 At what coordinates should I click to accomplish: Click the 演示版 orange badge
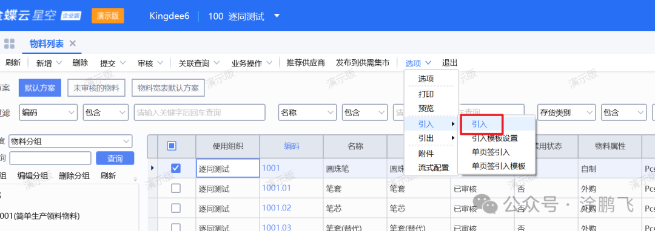(x=108, y=16)
